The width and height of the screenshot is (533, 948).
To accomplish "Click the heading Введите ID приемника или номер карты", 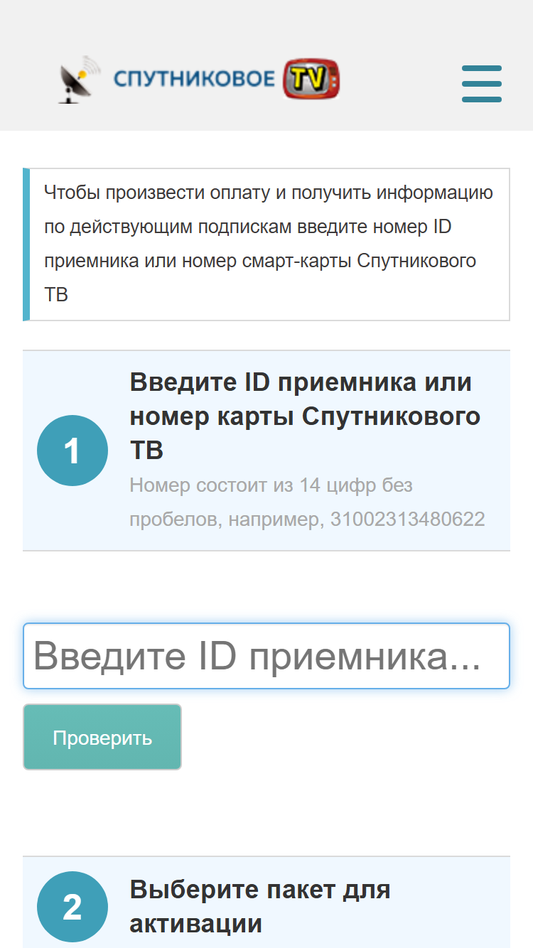I will (305, 416).
